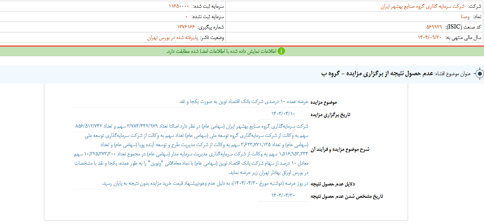Click the circular bullet icon beside the disclosure title

pos(479,74)
